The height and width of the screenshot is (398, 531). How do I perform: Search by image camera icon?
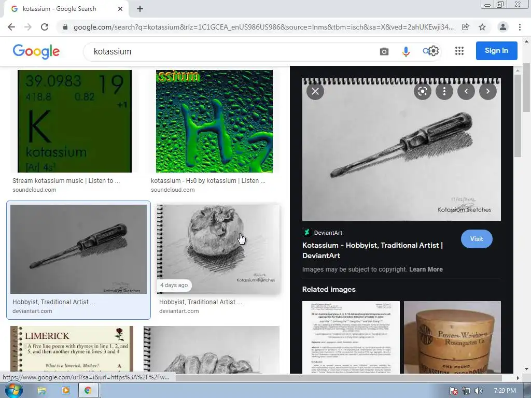pyautogui.click(x=384, y=51)
